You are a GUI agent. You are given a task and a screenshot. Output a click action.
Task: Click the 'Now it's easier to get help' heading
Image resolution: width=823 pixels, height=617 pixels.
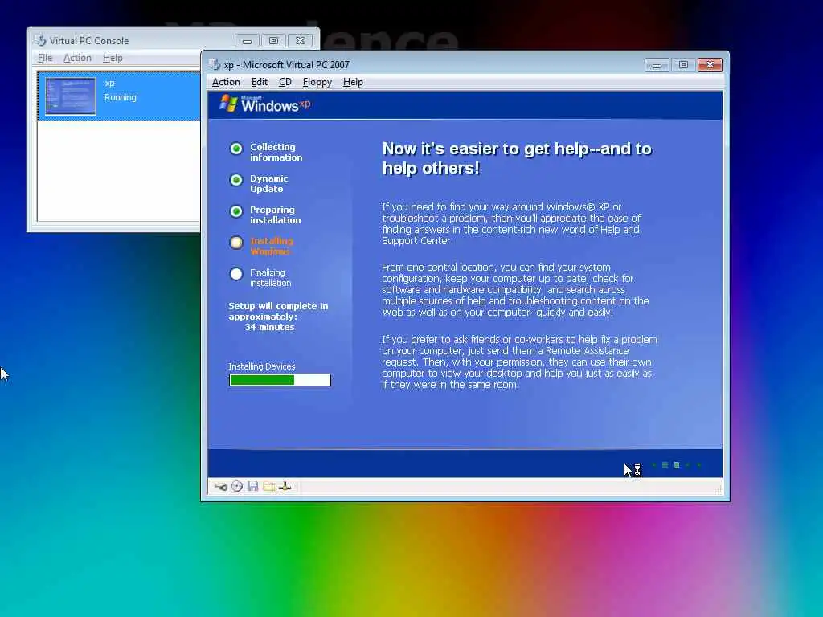[x=517, y=158]
